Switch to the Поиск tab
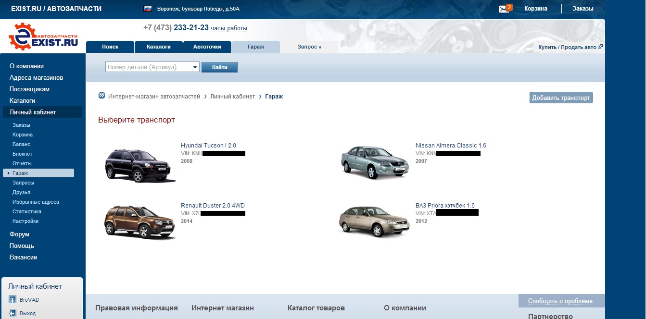 110,47
